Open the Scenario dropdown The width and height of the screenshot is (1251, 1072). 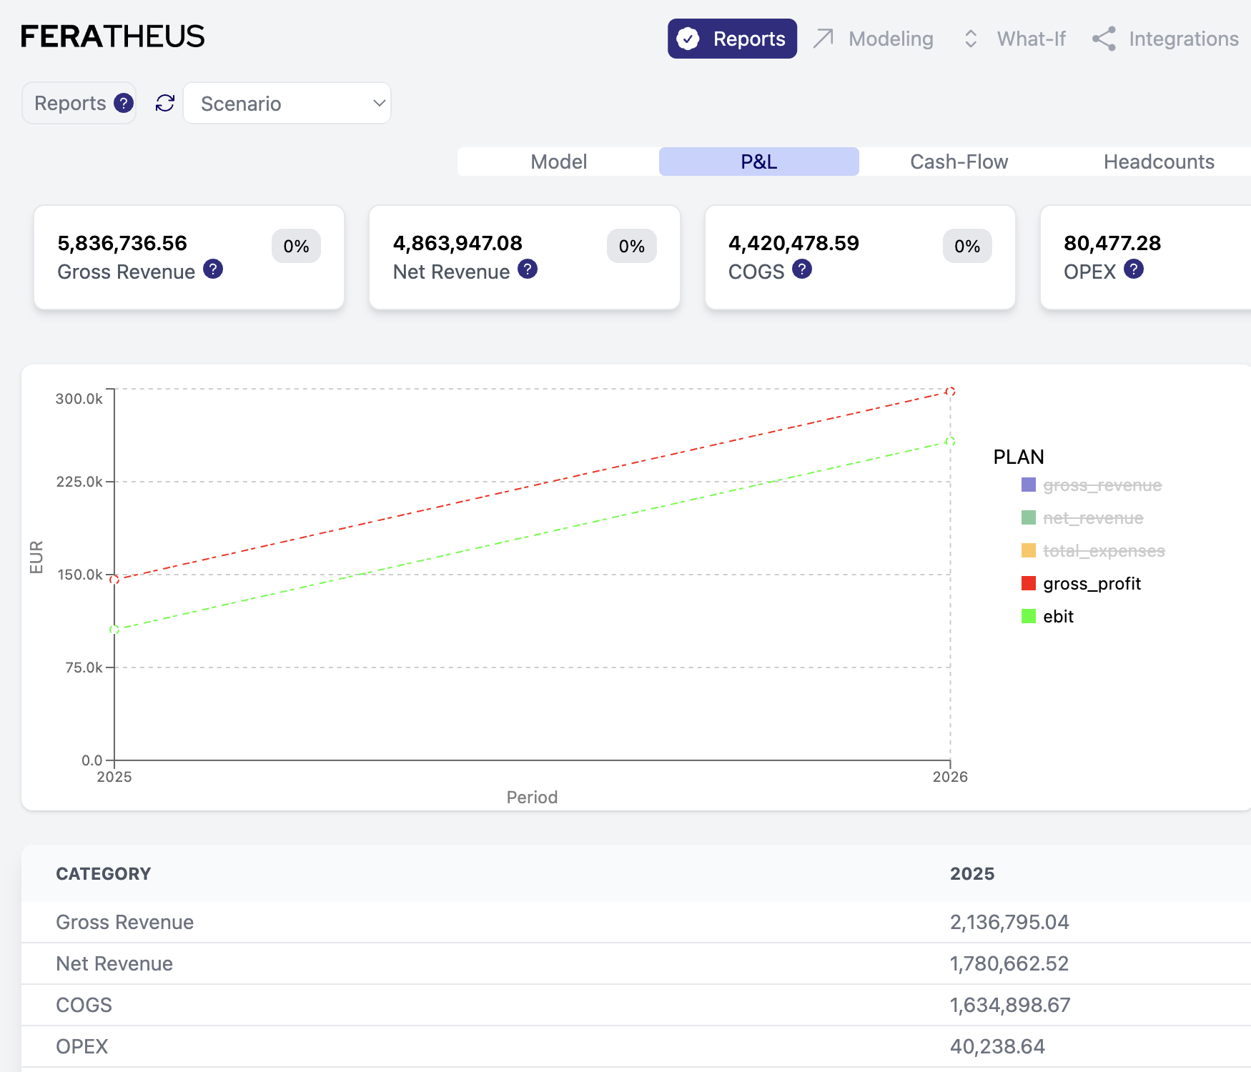click(287, 103)
